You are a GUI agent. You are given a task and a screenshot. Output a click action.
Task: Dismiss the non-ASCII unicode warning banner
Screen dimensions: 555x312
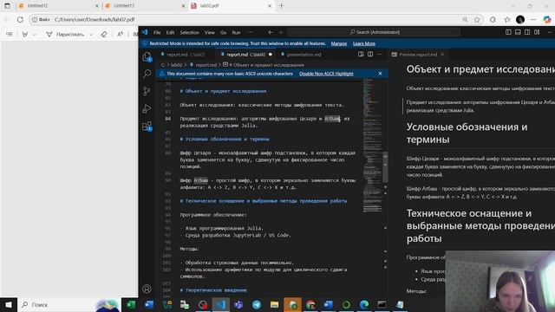(x=380, y=74)
